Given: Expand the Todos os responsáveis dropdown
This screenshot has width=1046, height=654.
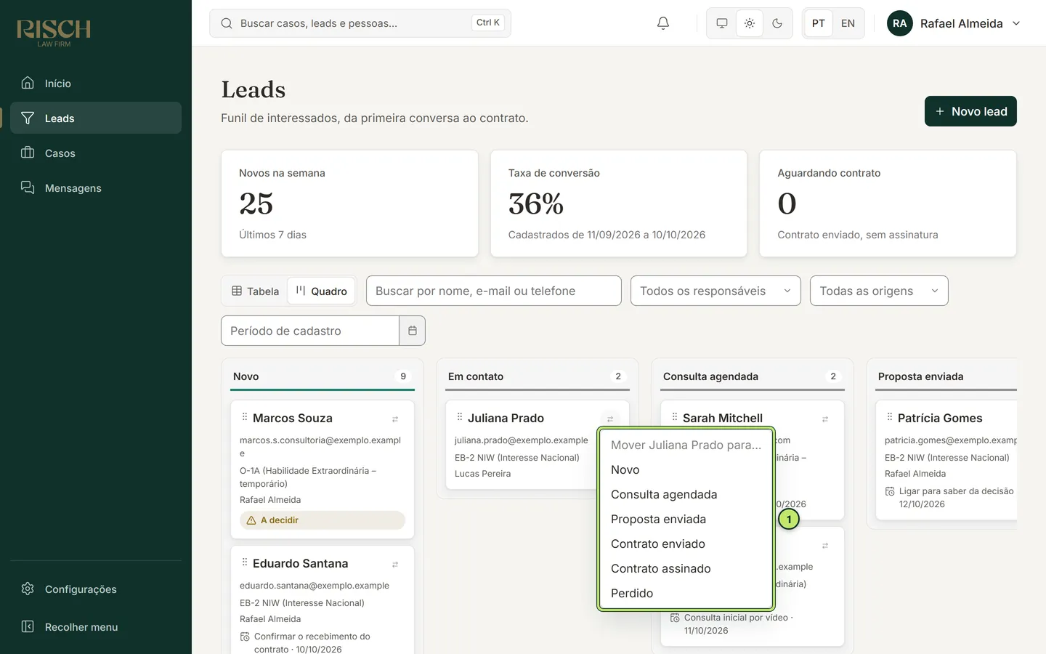Looking at the screenshot, I should [x=715, y=291].
